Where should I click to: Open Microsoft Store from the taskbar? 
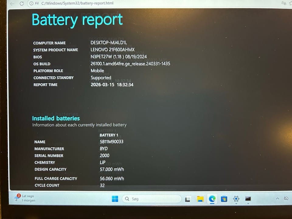click(224, 199)
